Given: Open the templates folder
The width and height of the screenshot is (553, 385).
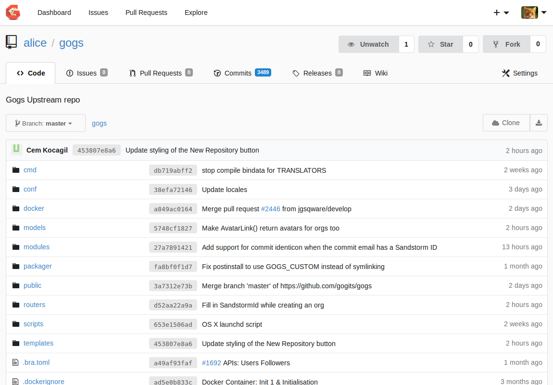Looking at the screenshot, I should click(x=38, y=343).
